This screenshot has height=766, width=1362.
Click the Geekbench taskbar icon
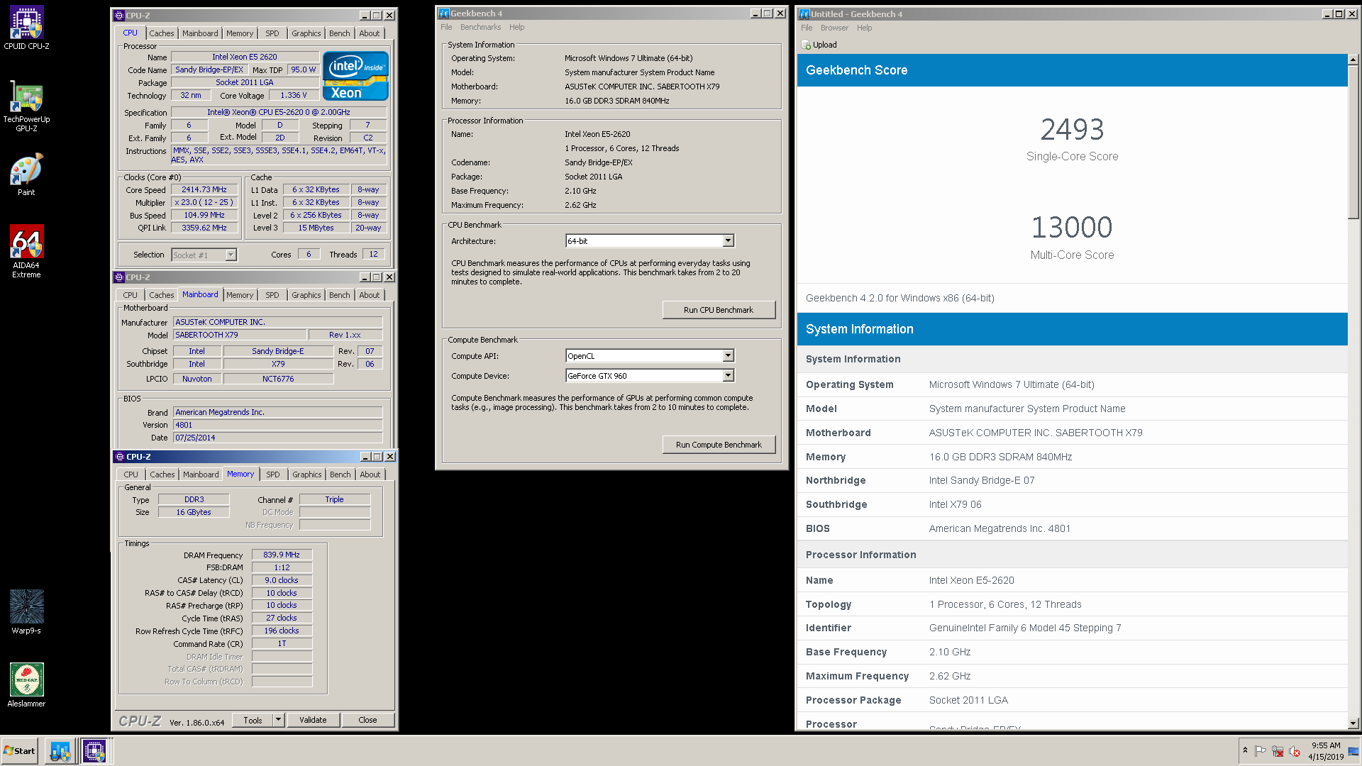[60, 750]
